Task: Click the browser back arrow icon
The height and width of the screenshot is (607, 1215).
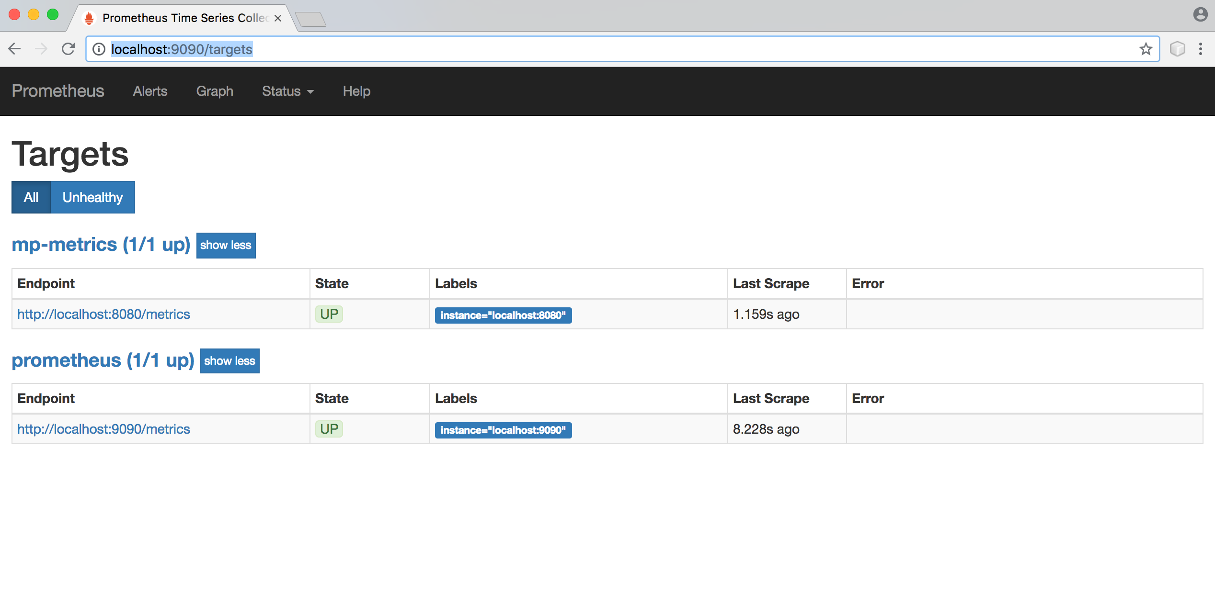Action: point(14,49)
